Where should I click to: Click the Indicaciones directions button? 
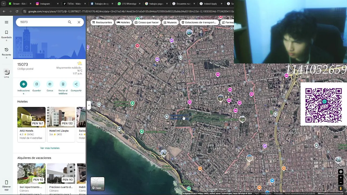pos(23,87)
